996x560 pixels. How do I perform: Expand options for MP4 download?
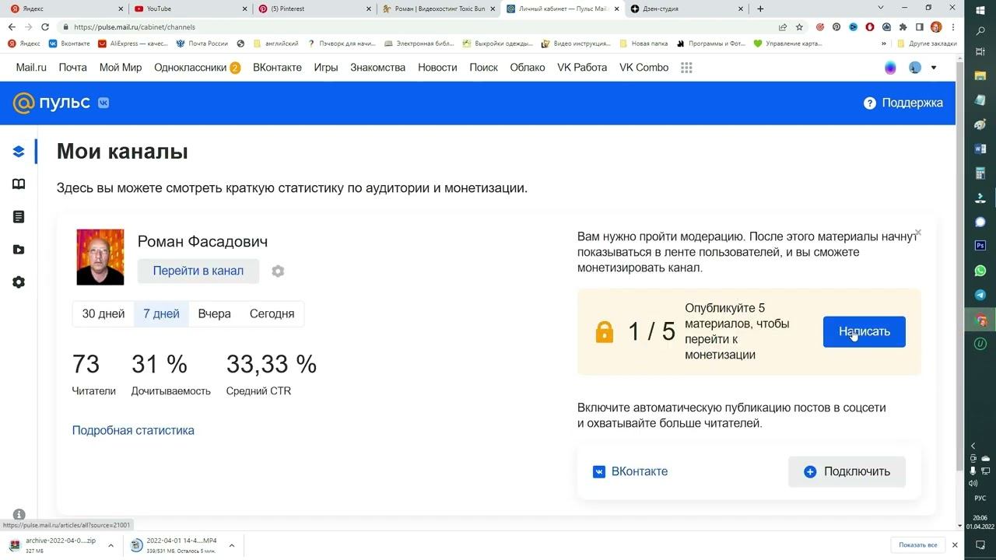click(231, 545)
